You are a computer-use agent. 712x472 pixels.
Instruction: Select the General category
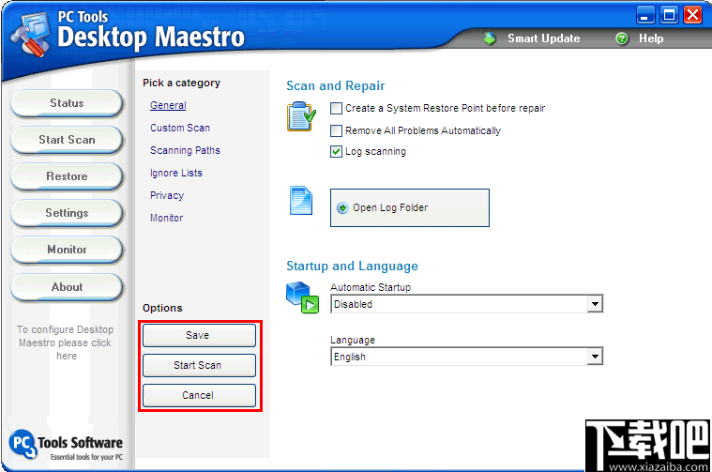[168, 105]
